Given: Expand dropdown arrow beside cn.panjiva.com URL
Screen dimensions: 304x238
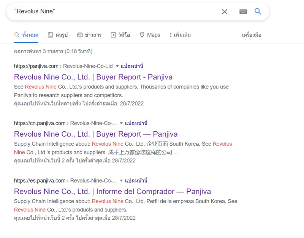Looking at the screenshot, I should pos(121,123).
